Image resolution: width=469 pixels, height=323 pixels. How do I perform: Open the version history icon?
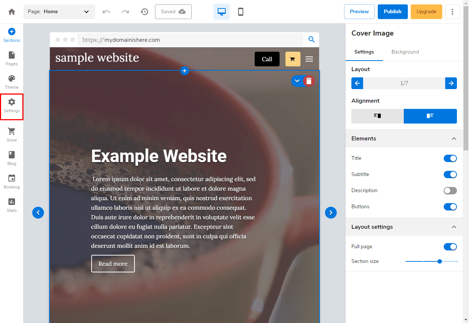144,12
